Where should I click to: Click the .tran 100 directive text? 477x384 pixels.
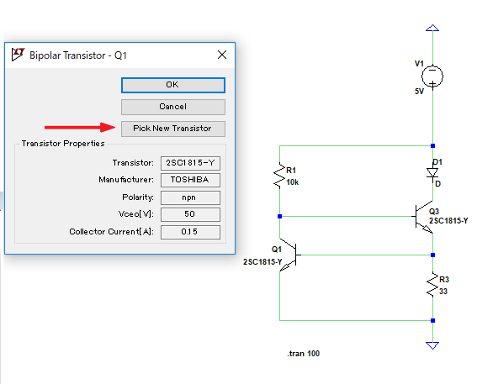point(304,354)
